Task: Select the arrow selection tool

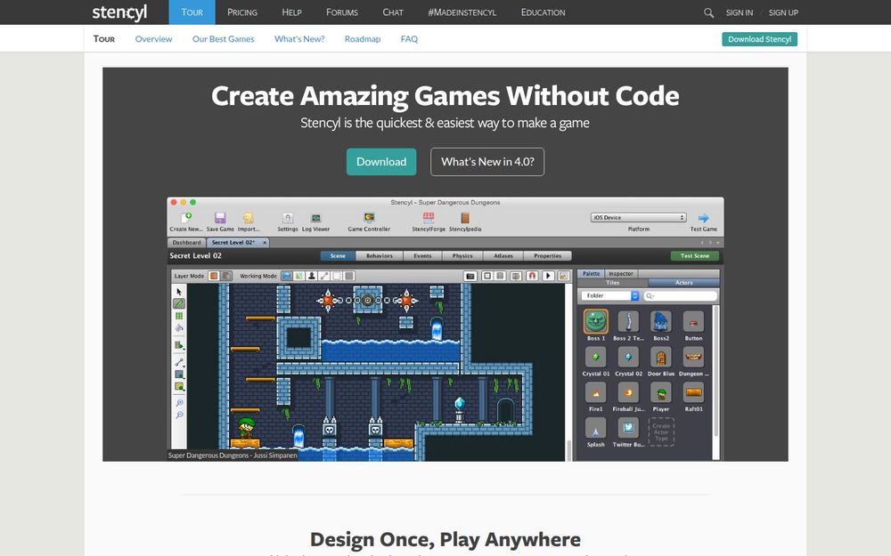Action: 179,292
